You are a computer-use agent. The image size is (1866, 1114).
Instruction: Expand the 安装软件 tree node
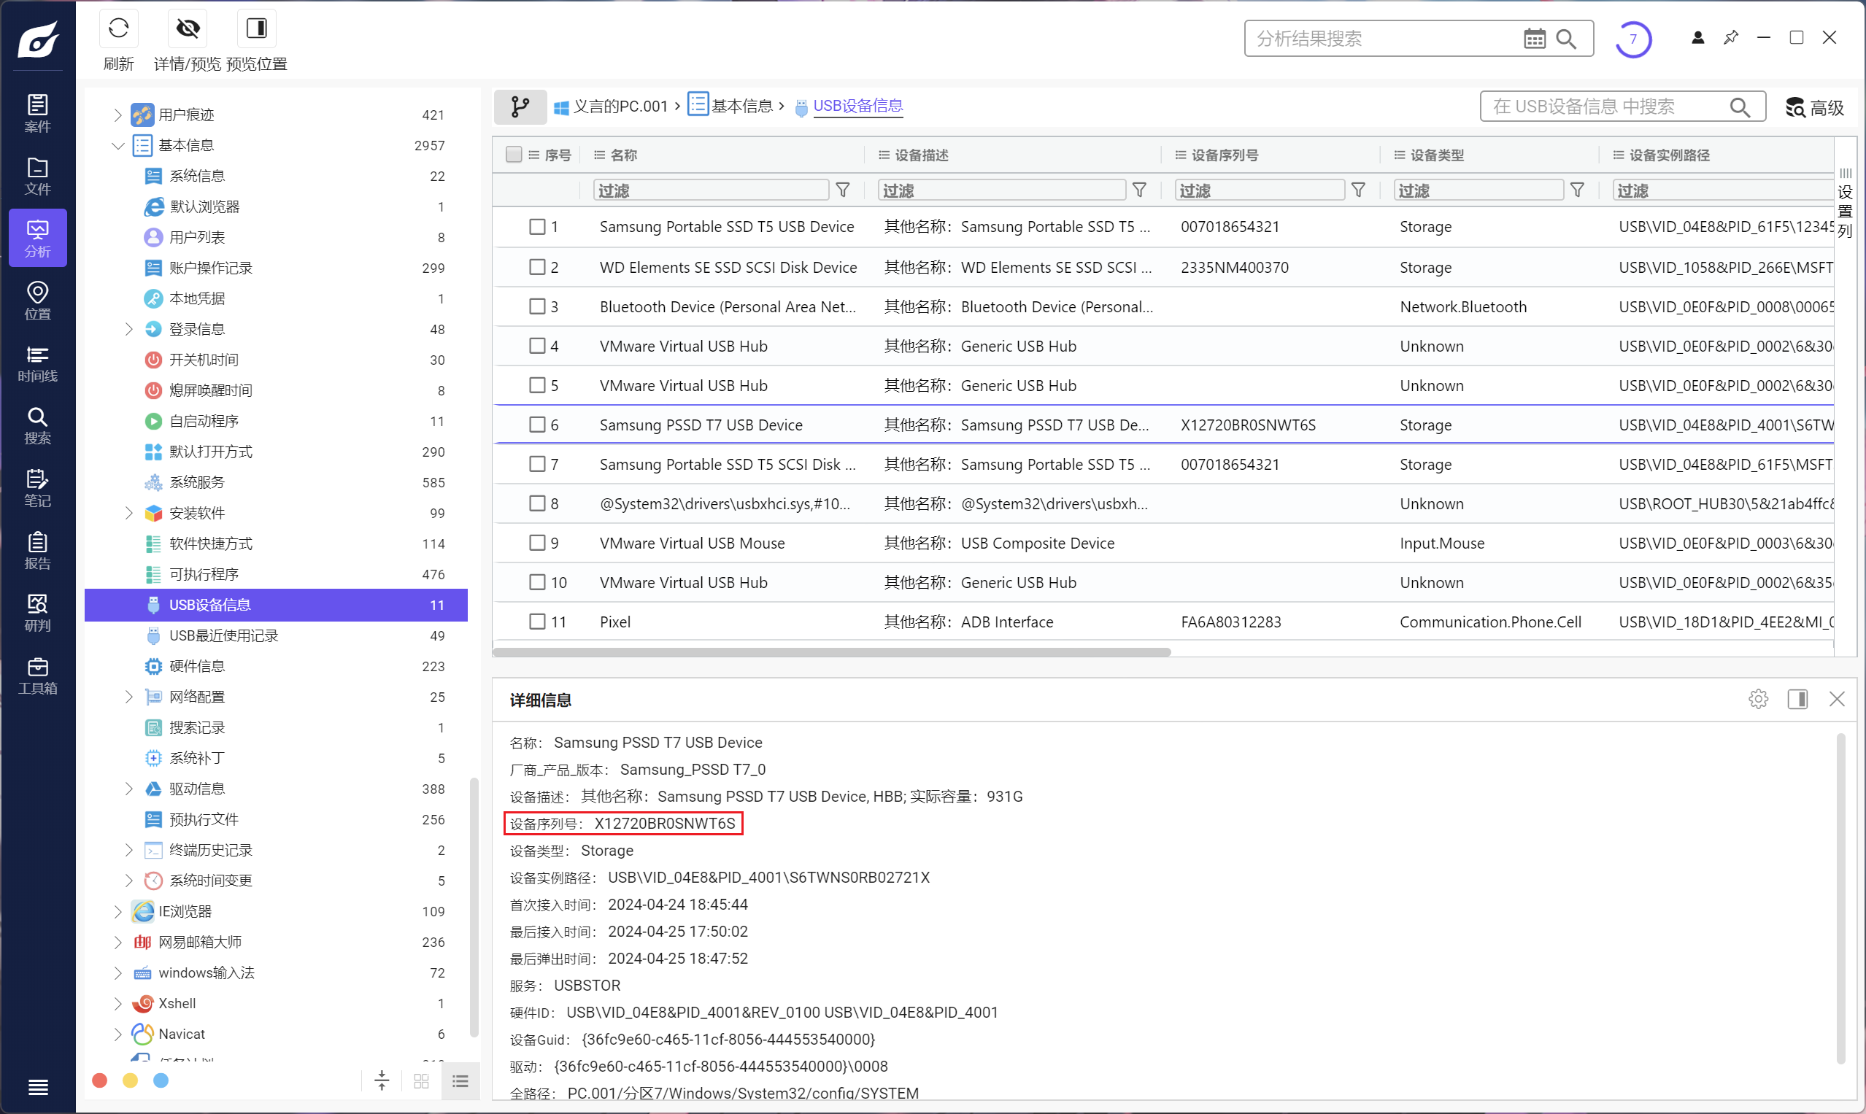pos(128,513)
